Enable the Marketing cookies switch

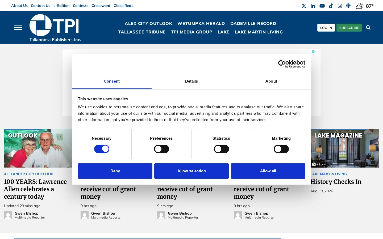pos(281,149)
